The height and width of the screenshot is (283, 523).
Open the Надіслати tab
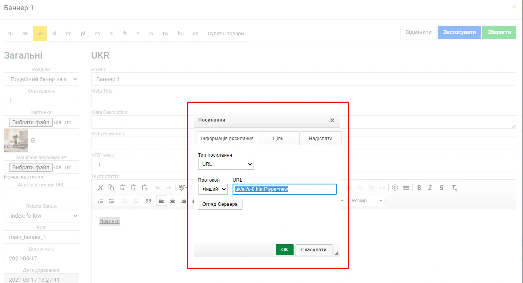pyautogui.click(x=320, y=139)
